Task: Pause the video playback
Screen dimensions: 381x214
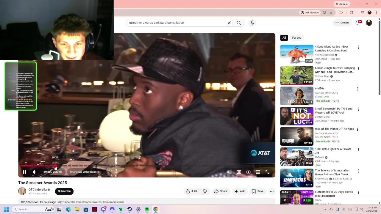Action: 25,172
